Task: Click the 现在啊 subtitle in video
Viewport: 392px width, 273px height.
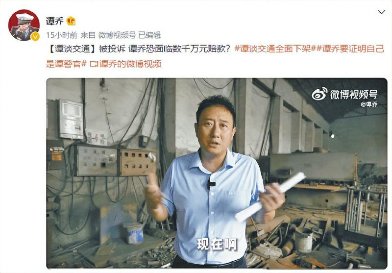Action: click(x=217, y=244)
